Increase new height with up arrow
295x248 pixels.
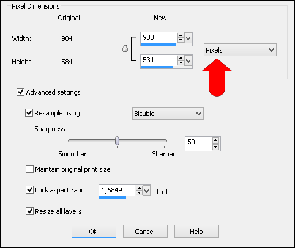[x=181, y=58]
